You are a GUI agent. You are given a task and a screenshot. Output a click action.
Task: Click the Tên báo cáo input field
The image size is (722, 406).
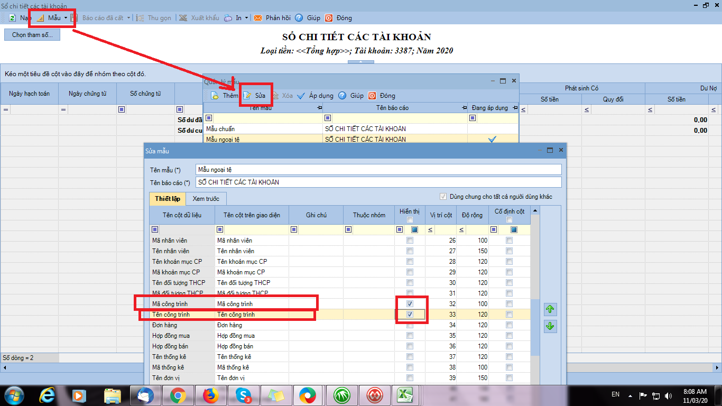pos(378,182)
